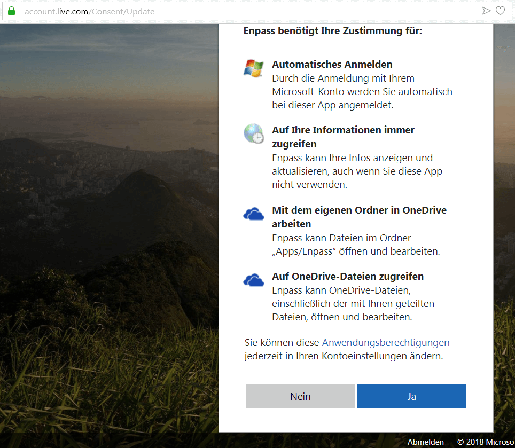Click the green padlock security icon

coord(12,11)
